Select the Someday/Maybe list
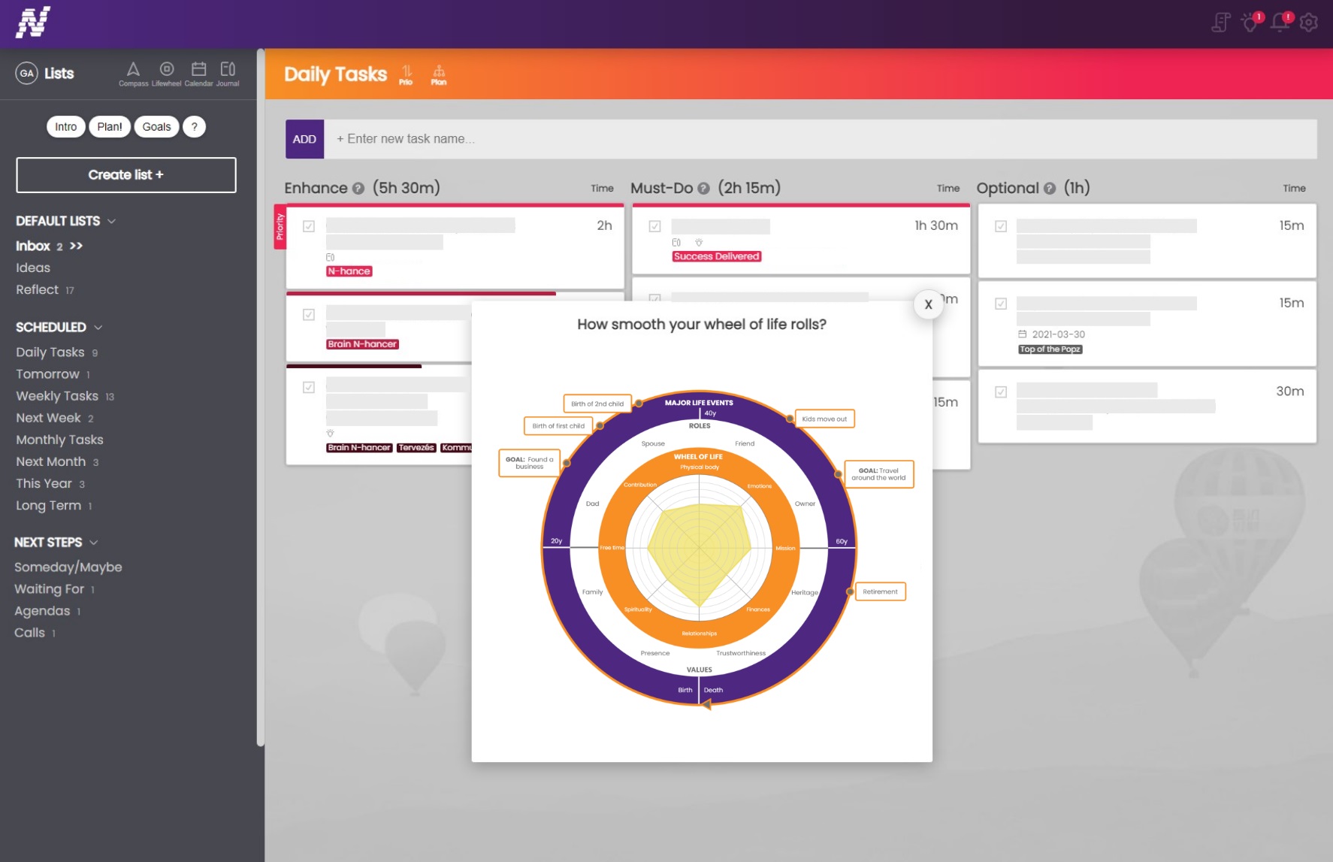 coord(68,567)
